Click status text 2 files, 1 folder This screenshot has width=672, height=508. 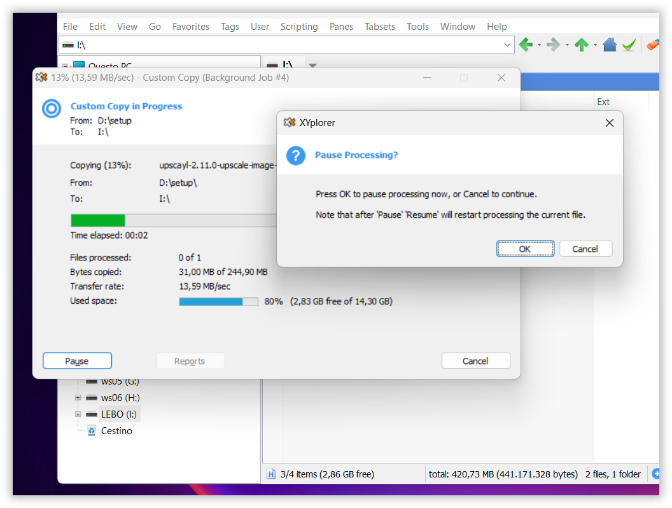(613, 474)
